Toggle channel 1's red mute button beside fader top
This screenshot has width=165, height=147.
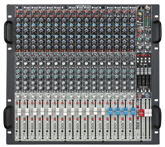click(x=17, y=103)
